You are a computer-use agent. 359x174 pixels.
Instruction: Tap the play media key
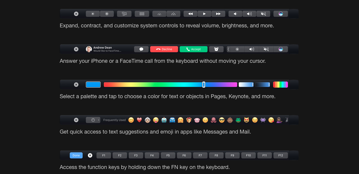click(x=204, y=14)
